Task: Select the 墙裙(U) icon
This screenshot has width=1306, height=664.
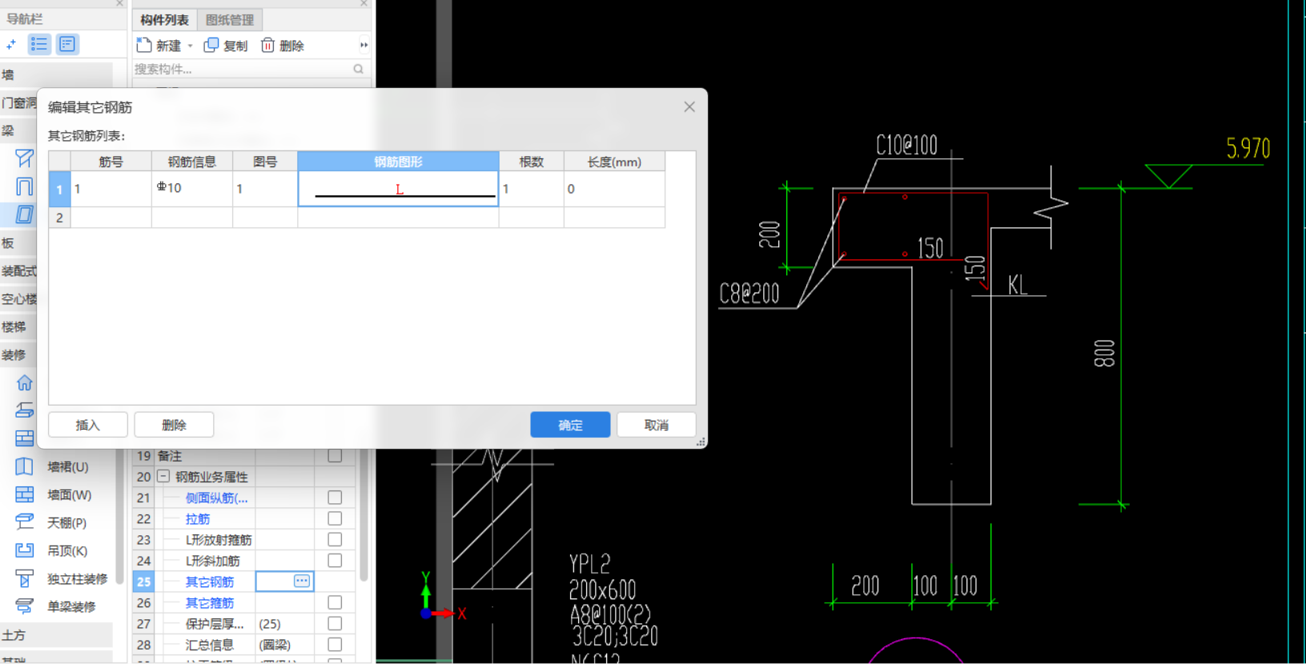Action: (25, 466)
